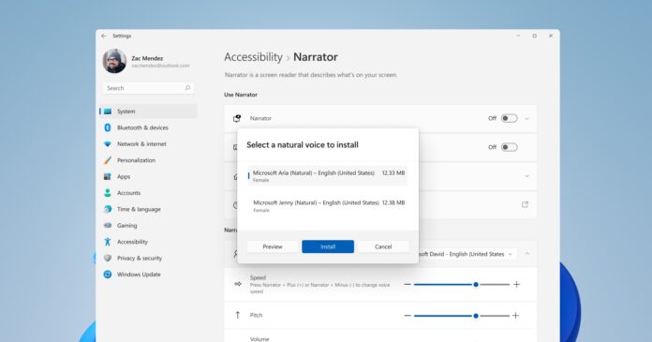Open the Microsoft David voice dropdown

467,254
